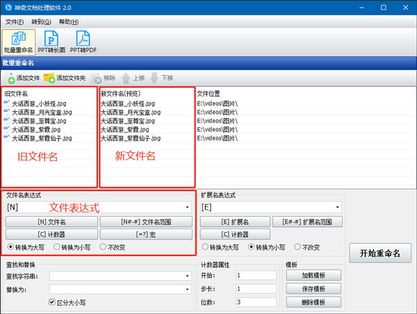Select filename 转换为小写 radio option
The height and width of the screenshot is (314, 417).
click(x=57, y=247)
